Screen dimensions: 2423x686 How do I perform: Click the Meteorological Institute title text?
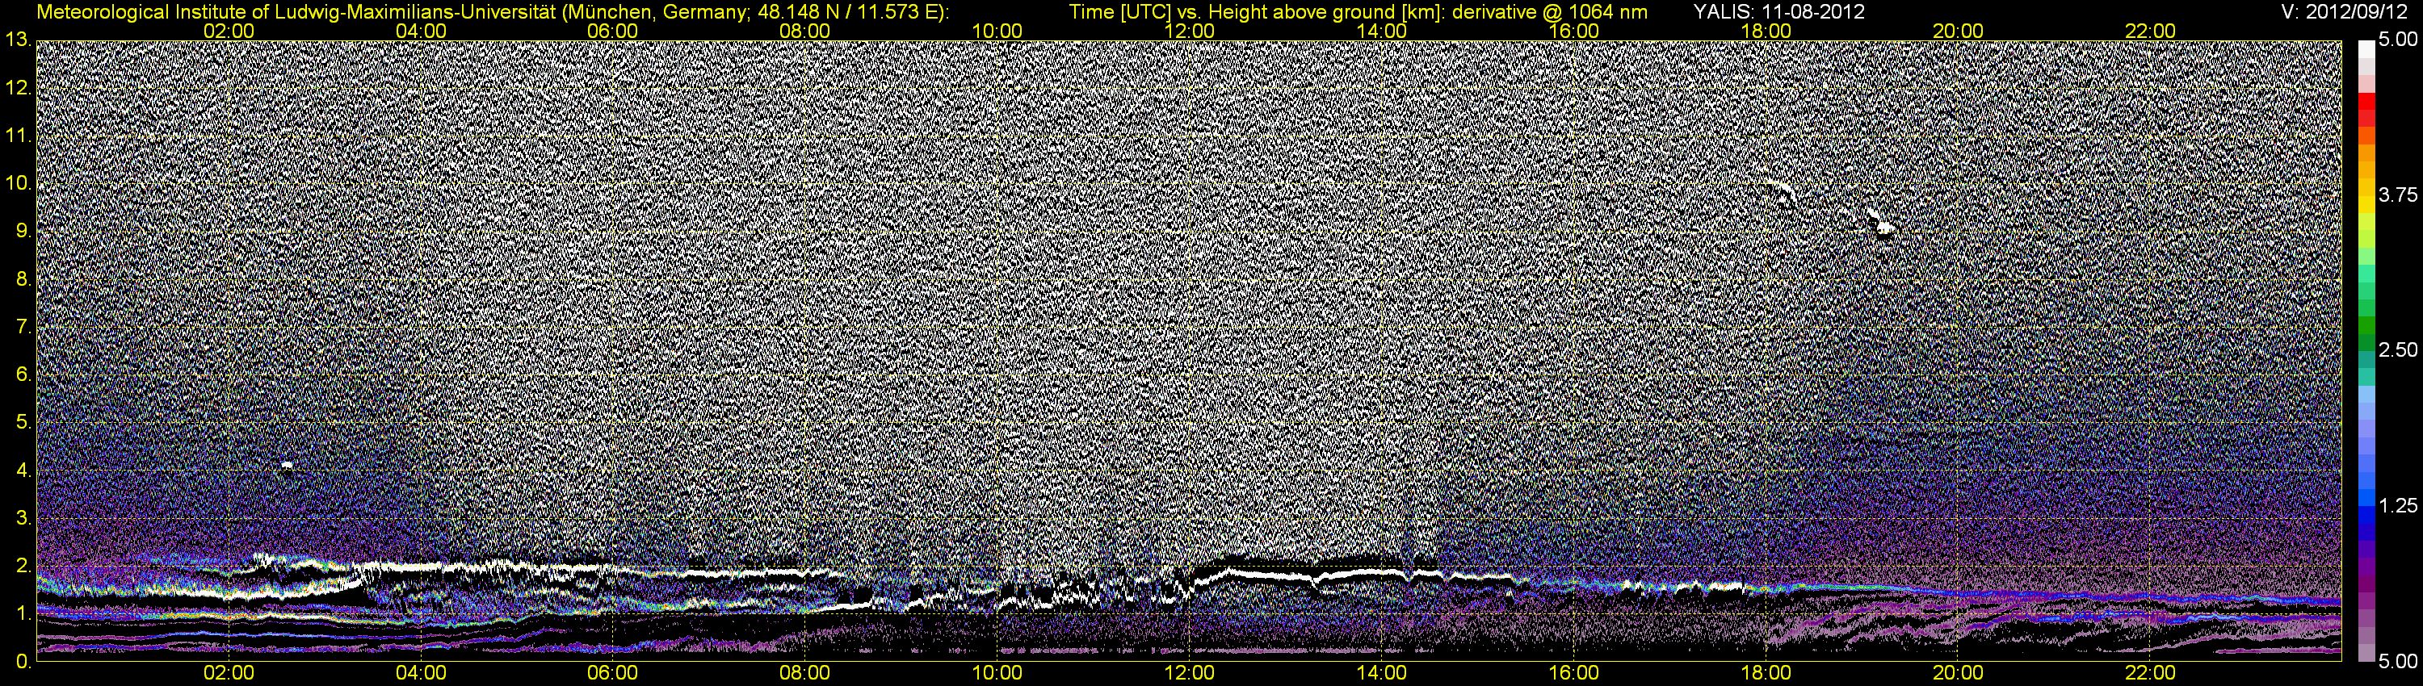coord(493,12)
